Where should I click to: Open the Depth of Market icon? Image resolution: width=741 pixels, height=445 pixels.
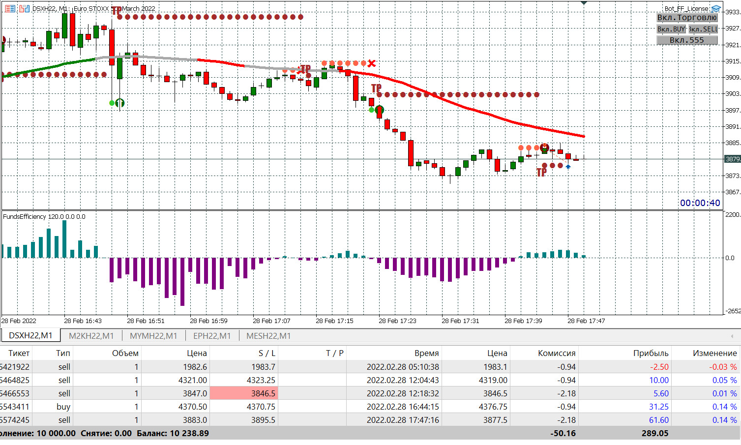[x=24, y=8]
